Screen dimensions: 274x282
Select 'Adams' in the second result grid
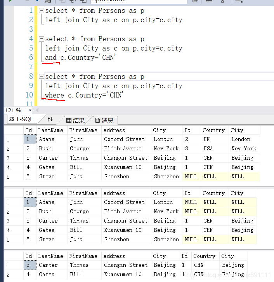coord(52,202)
